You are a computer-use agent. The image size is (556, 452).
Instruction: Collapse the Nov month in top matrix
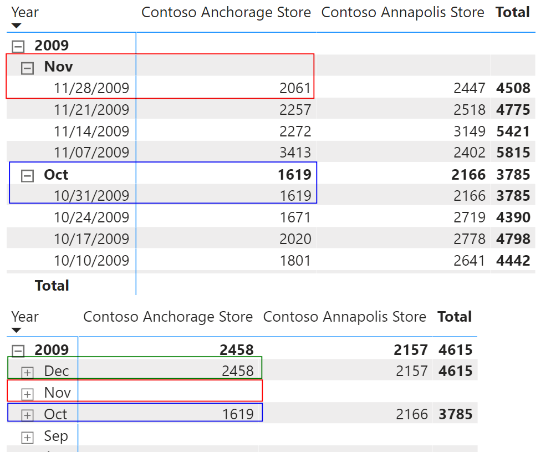click(27, 68)
